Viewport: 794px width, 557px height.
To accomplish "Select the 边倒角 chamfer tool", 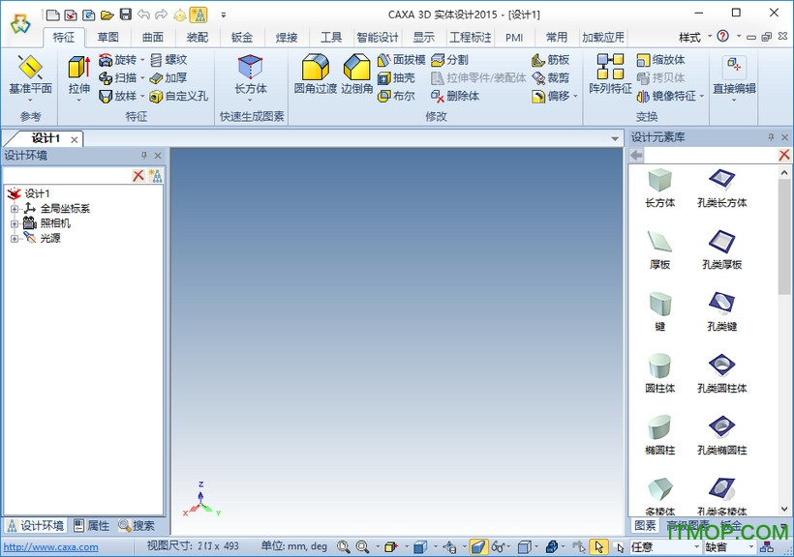I will 357,74.
